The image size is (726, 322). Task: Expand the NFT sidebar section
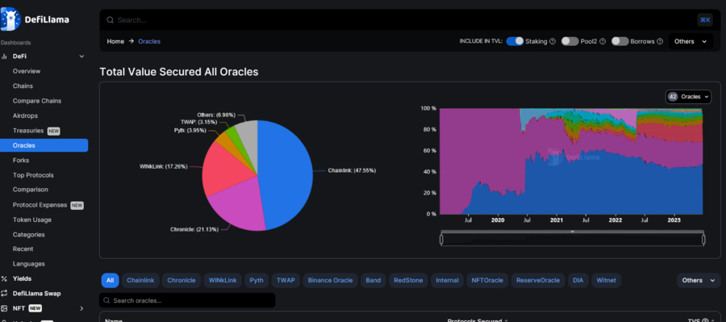(81, 308)
